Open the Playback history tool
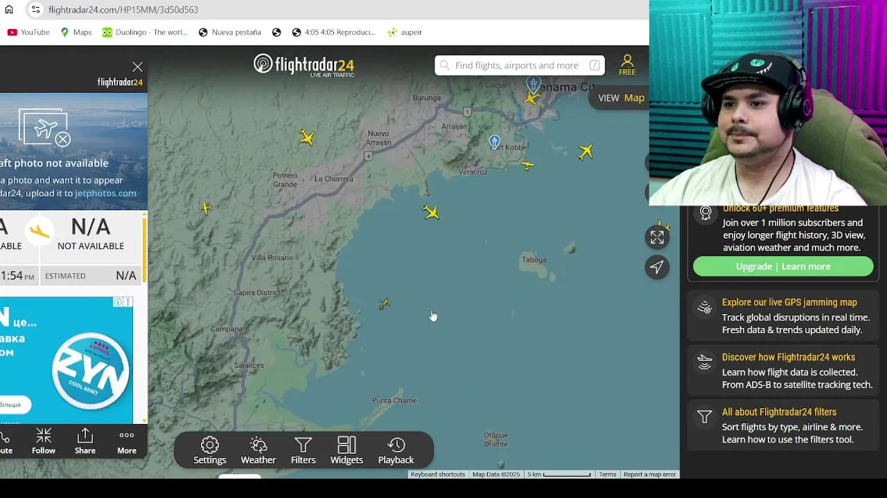887x498 pixels. [x=396, y=450]
